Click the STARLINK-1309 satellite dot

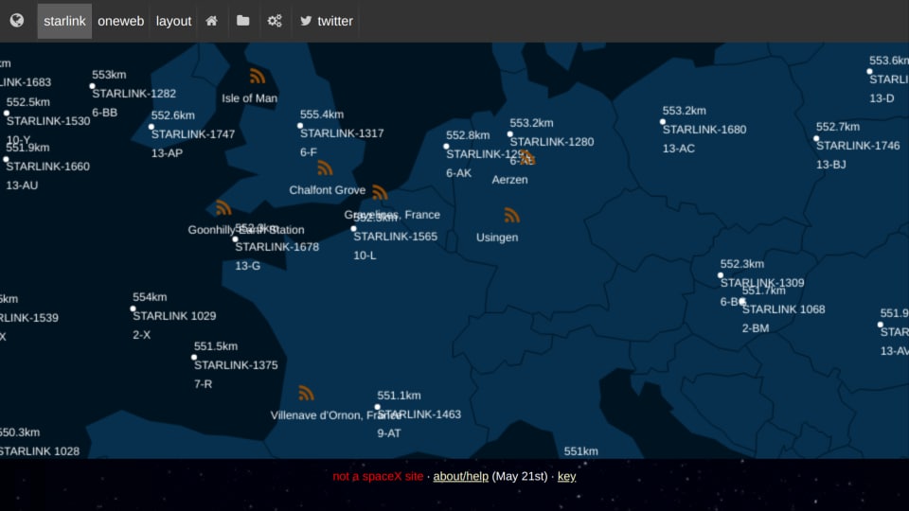[721, 275]
